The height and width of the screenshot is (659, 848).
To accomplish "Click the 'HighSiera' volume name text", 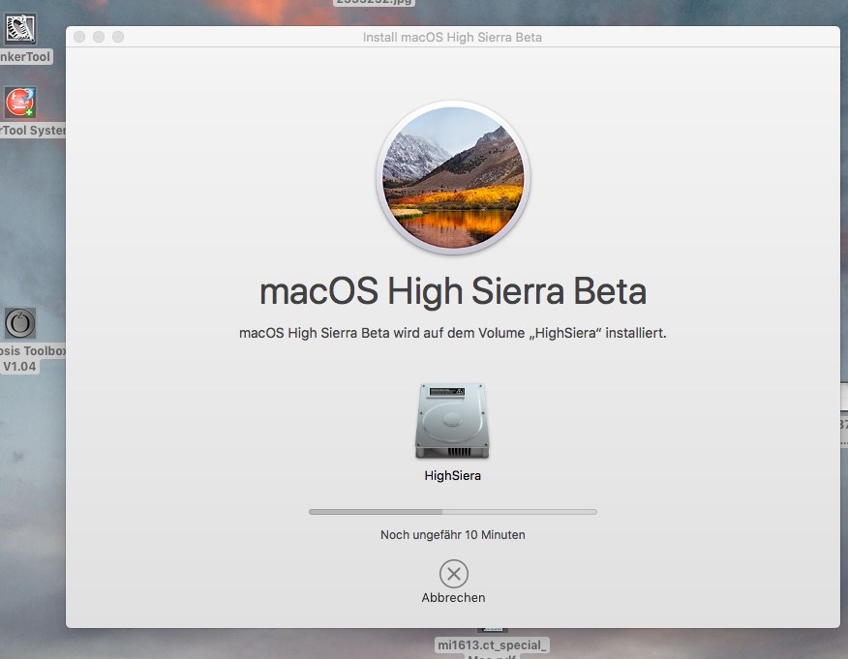I will 453,476.
